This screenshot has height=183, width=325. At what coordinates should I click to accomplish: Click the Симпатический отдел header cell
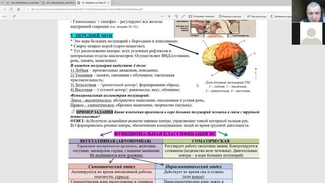(x=112, y=167)
